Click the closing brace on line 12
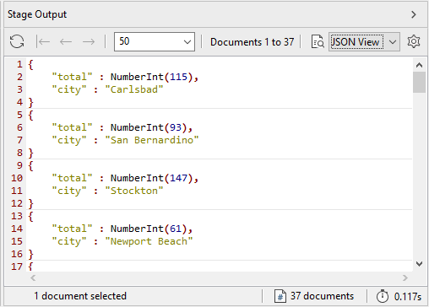 coord(30,203)
